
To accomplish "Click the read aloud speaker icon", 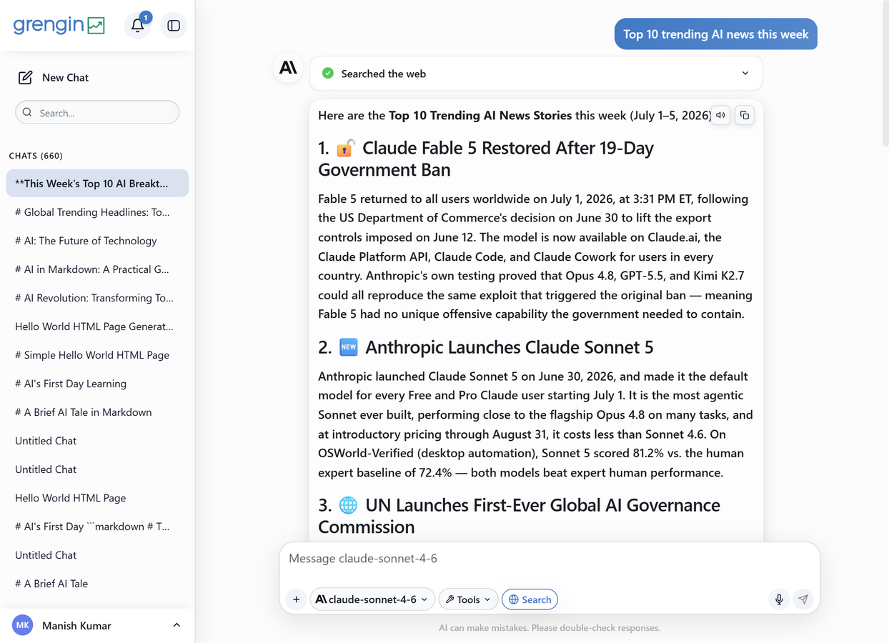I will pyautogui.click(x=720, y=115).
